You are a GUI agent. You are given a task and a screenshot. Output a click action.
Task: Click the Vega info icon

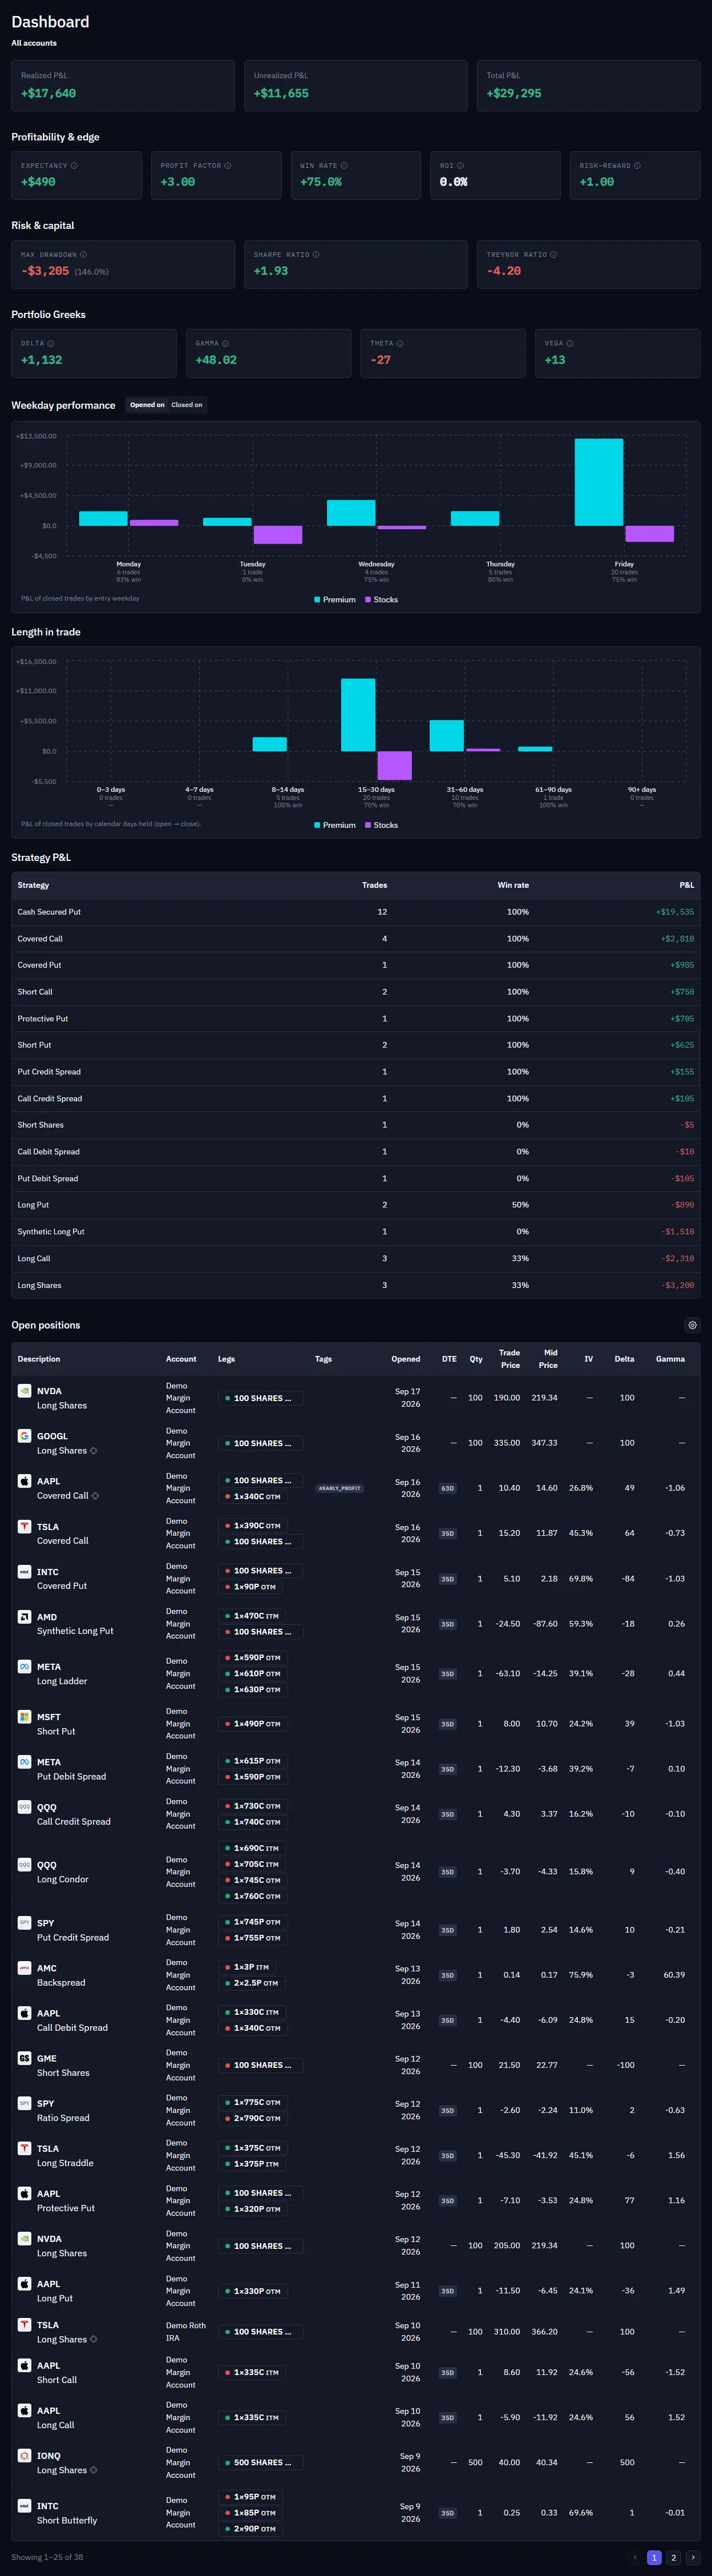[570, 343]
